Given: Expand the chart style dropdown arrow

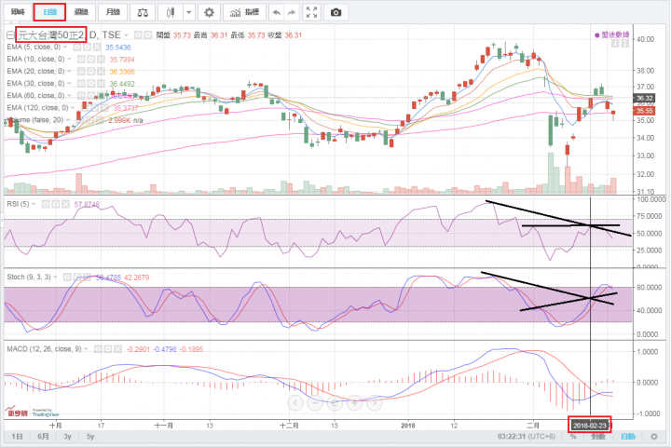Looking at the screenshot, I should pos(189,12).
